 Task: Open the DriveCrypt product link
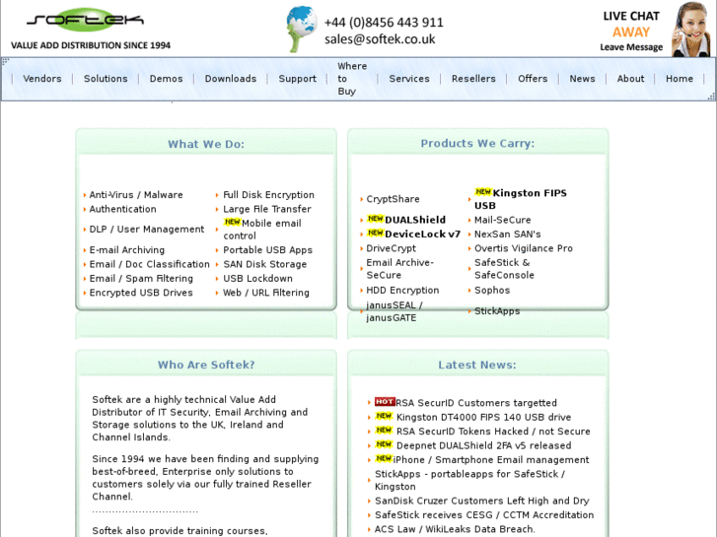click(x=391, y=248)
